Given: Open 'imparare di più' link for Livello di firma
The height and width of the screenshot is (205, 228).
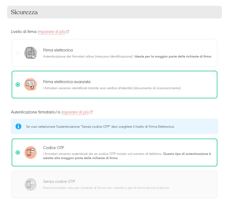Looking at the screenshot, I should coord(51,32).
